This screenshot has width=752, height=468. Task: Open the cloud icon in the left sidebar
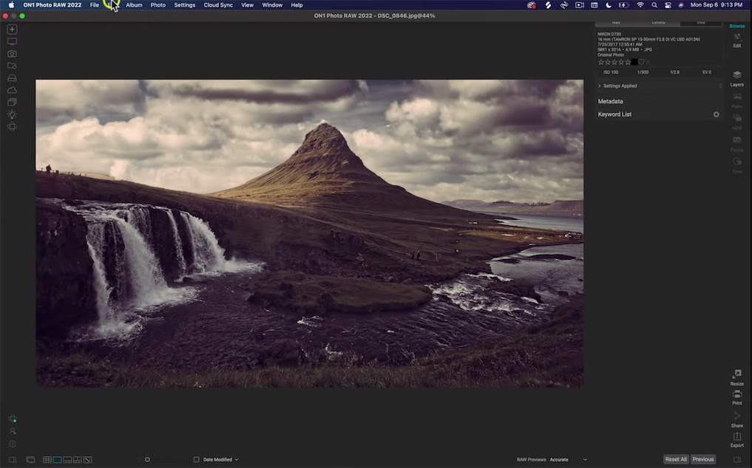tap(12, 90)
